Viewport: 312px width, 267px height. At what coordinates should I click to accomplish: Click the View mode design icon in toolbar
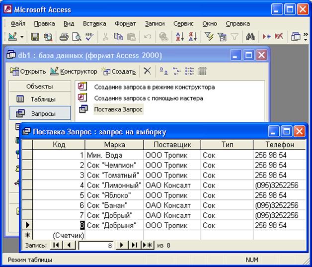coord(13,37)
